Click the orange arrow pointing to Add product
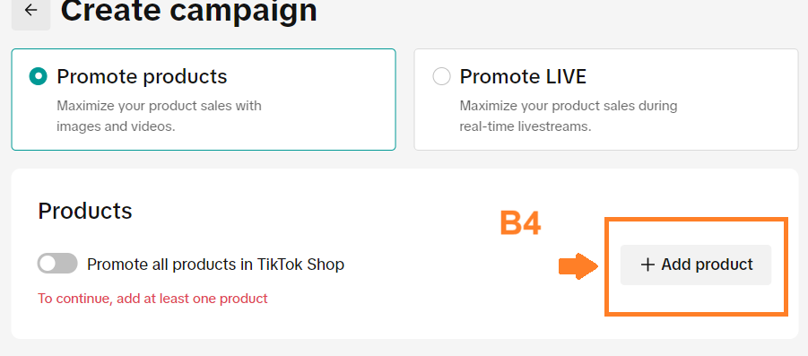808x356 pixels. pos(578,266)
